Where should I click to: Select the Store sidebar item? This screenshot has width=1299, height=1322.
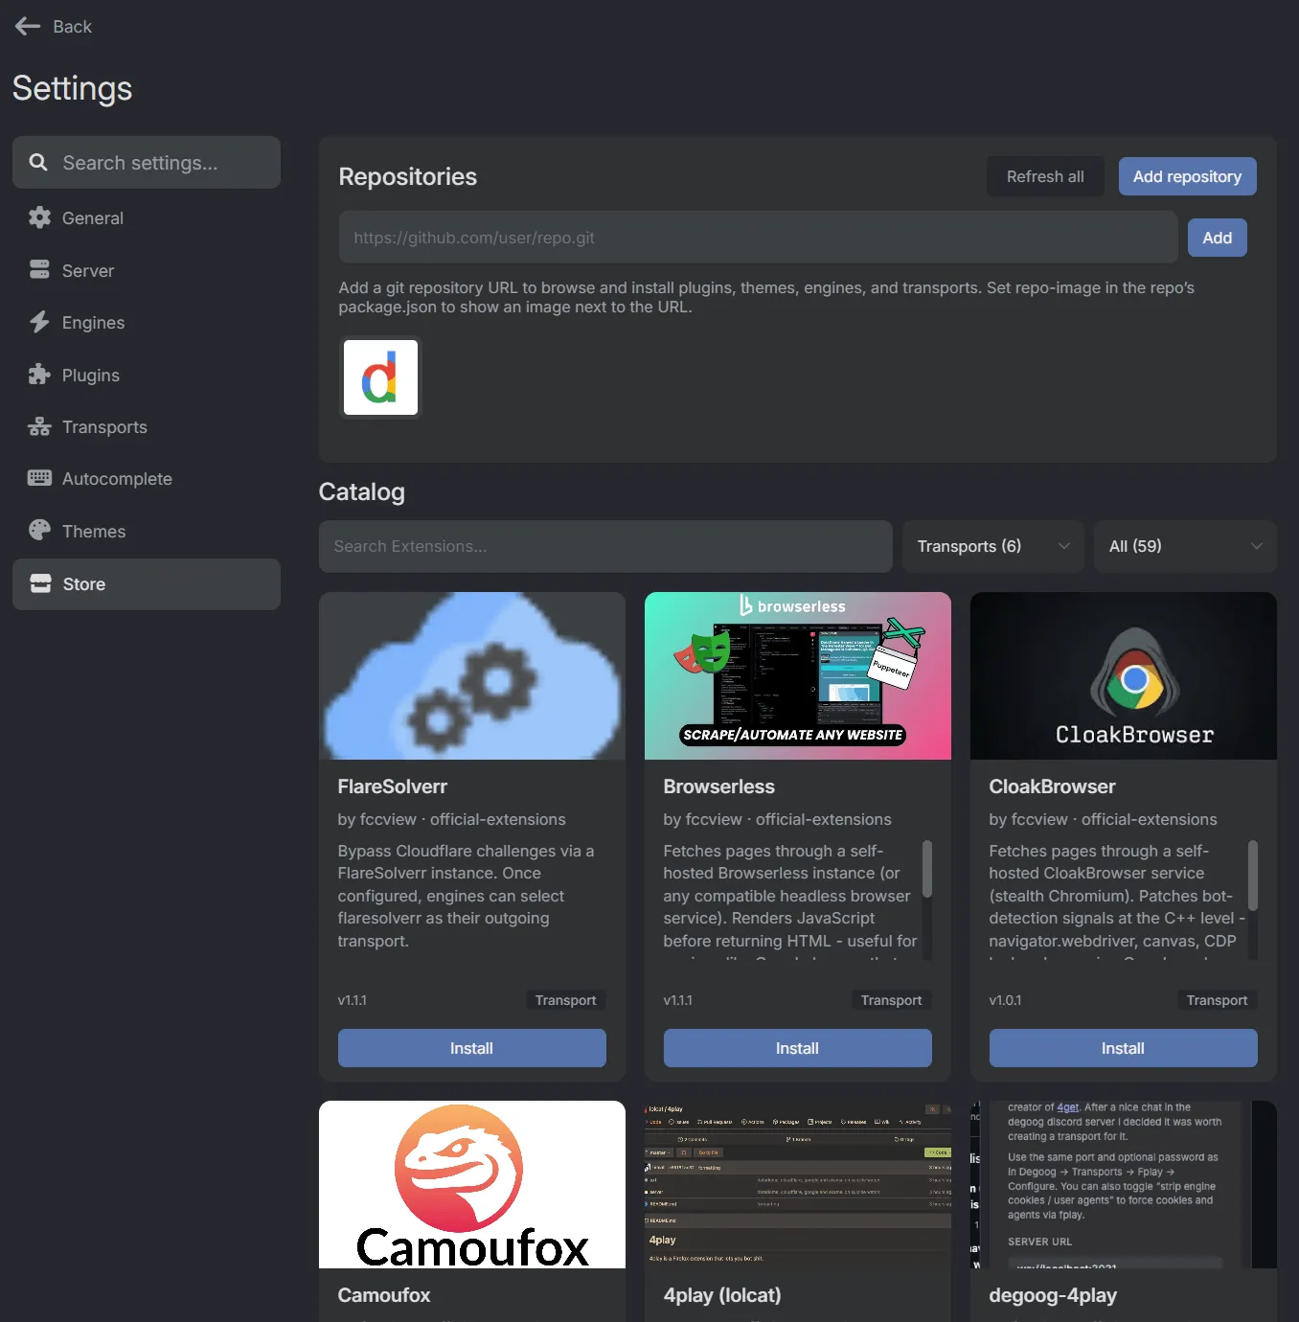pyautogui.click(x=147, y=584)
